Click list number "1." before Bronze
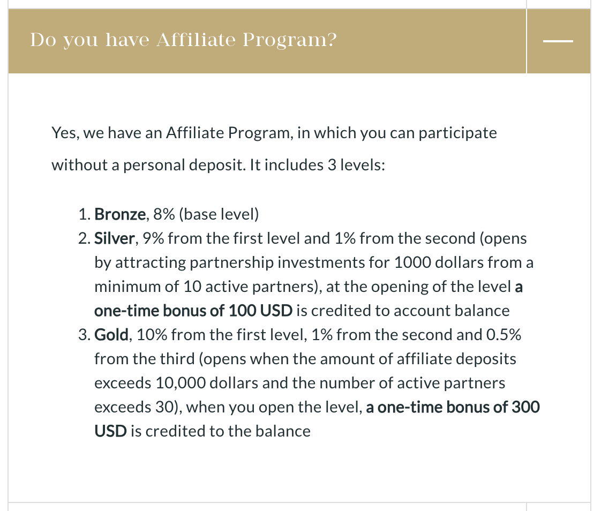 coord(84,215)
